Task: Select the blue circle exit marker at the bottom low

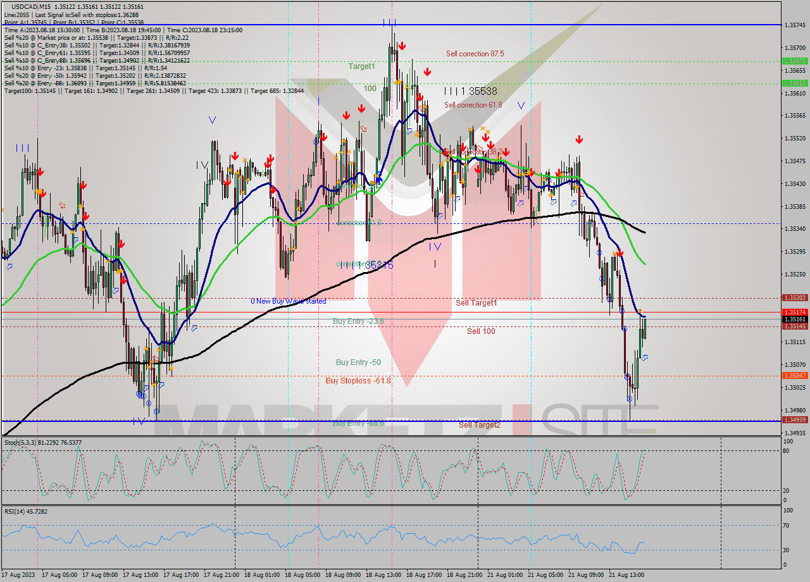Action: pyautogui.click(x=629, y=399)
